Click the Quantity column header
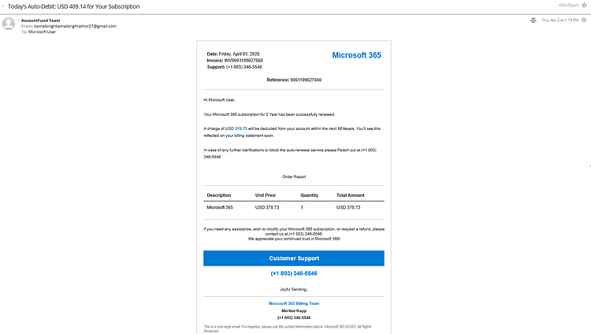The height and width of the screenshot is (334, 591). (x=309, y=195)
